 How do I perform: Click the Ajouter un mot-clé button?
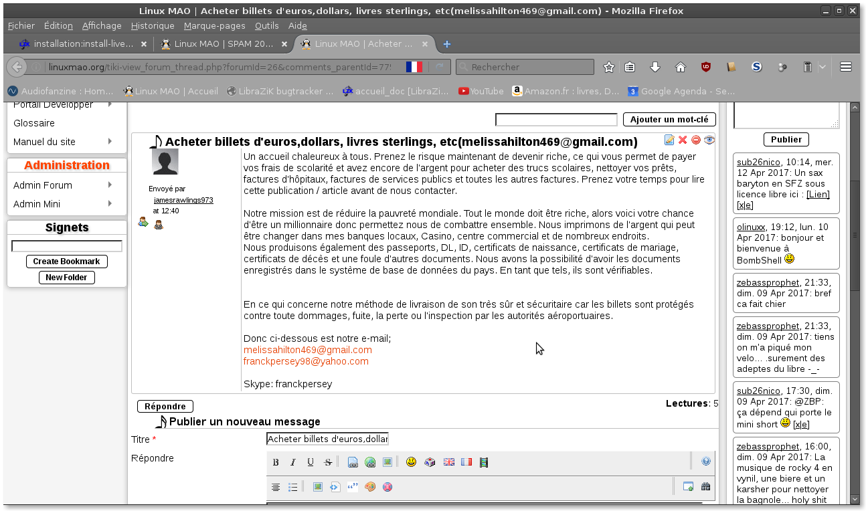point(669,120)
